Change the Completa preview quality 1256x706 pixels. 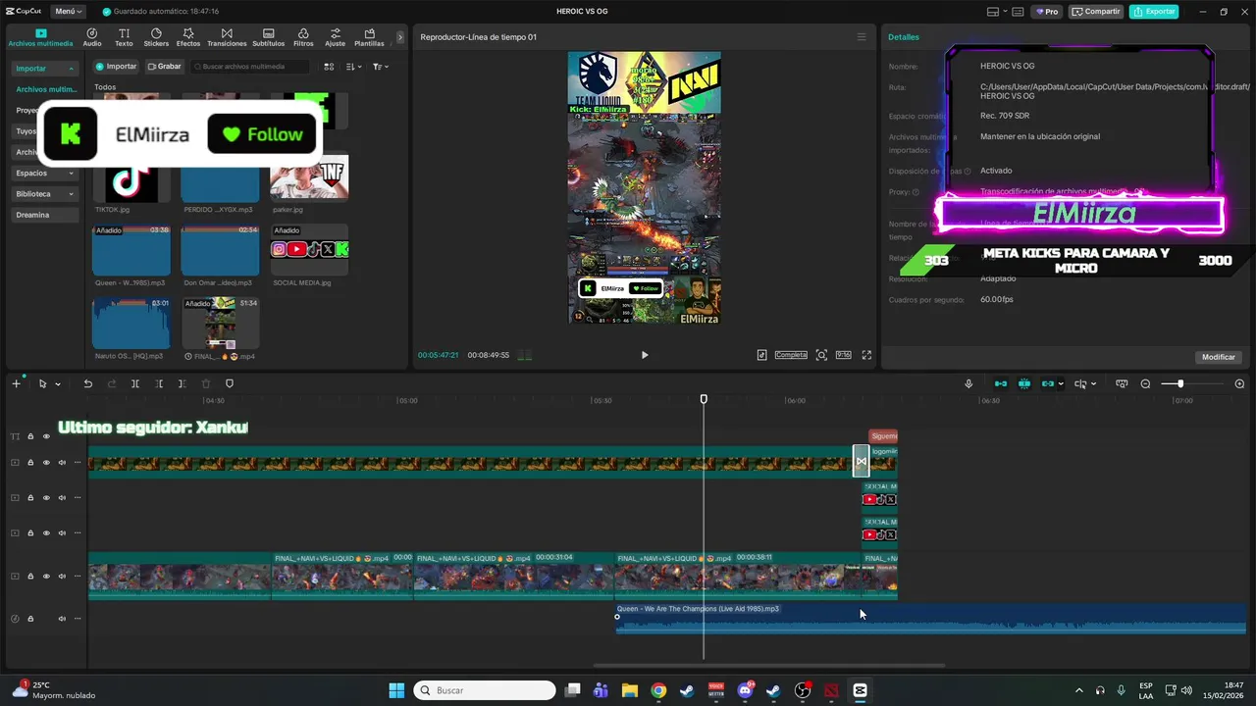coord(791,355)
